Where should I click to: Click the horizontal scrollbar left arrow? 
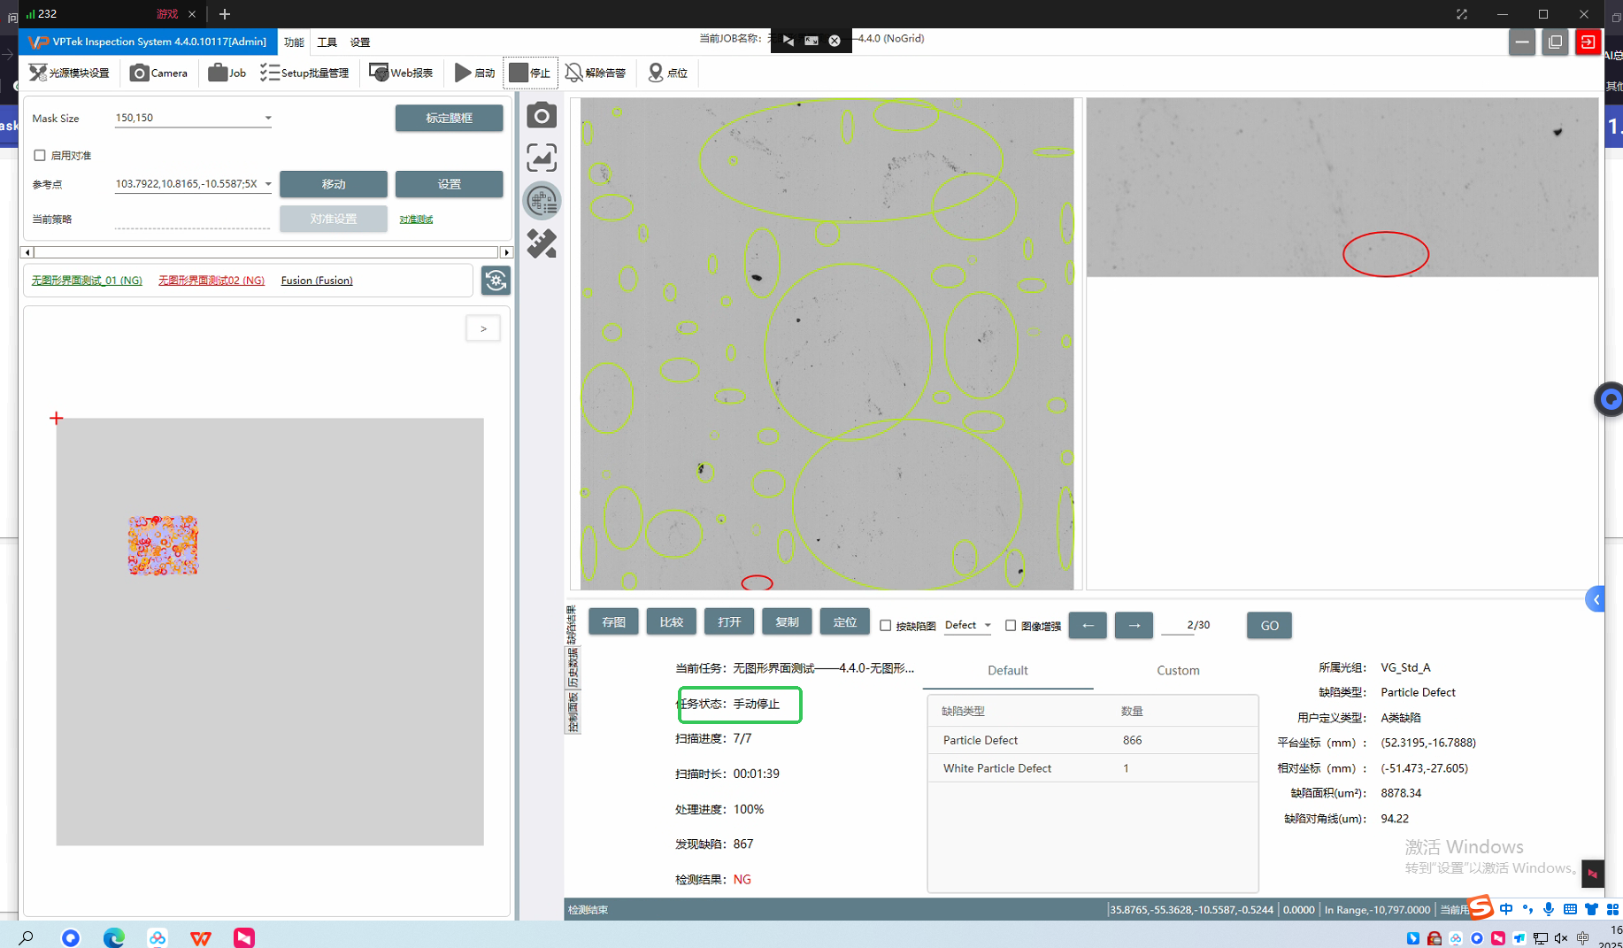(x=27, y=252)
